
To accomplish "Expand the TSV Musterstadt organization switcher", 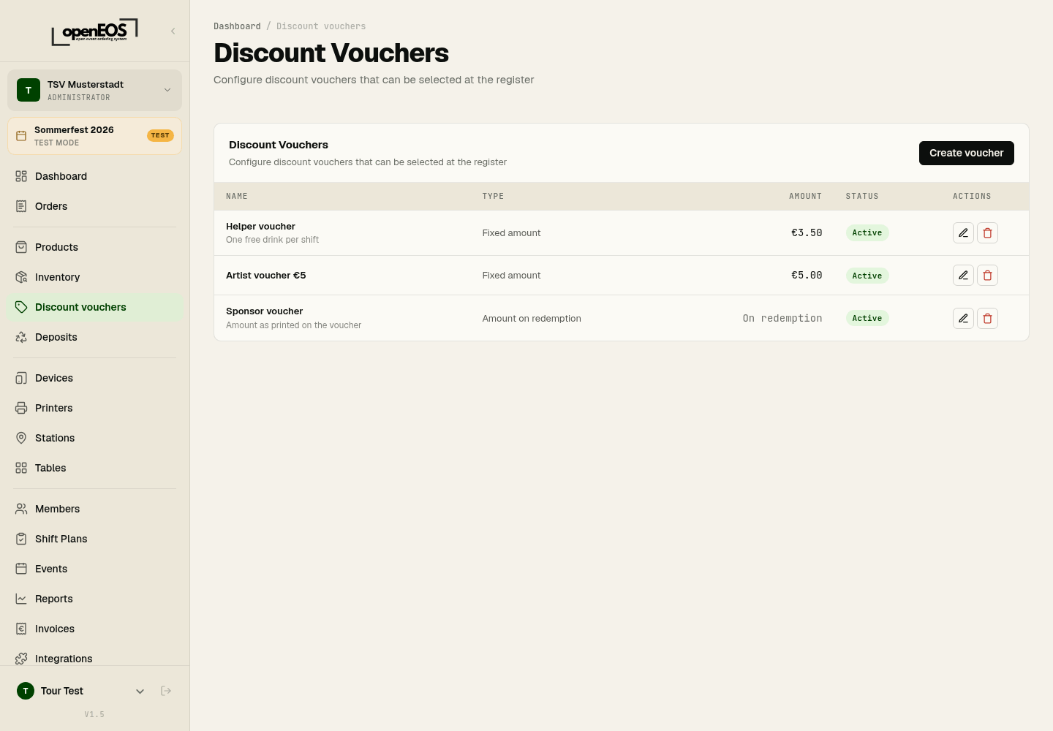I will tap(94, 90).
